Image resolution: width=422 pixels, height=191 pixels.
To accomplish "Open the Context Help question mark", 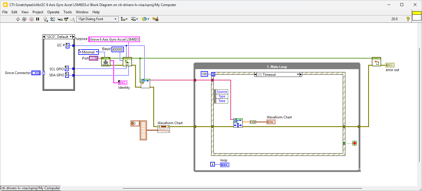I will pyautogui.click(x=408, y=19).
